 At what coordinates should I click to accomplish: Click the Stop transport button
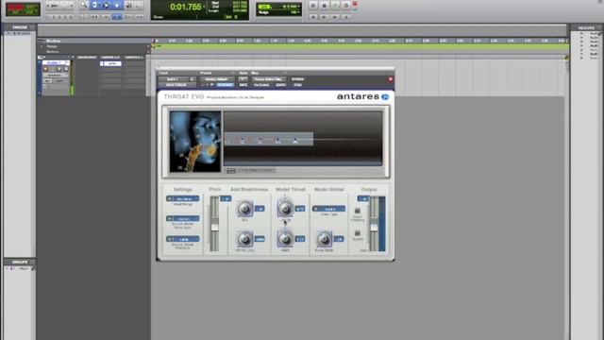pos(324,6)
